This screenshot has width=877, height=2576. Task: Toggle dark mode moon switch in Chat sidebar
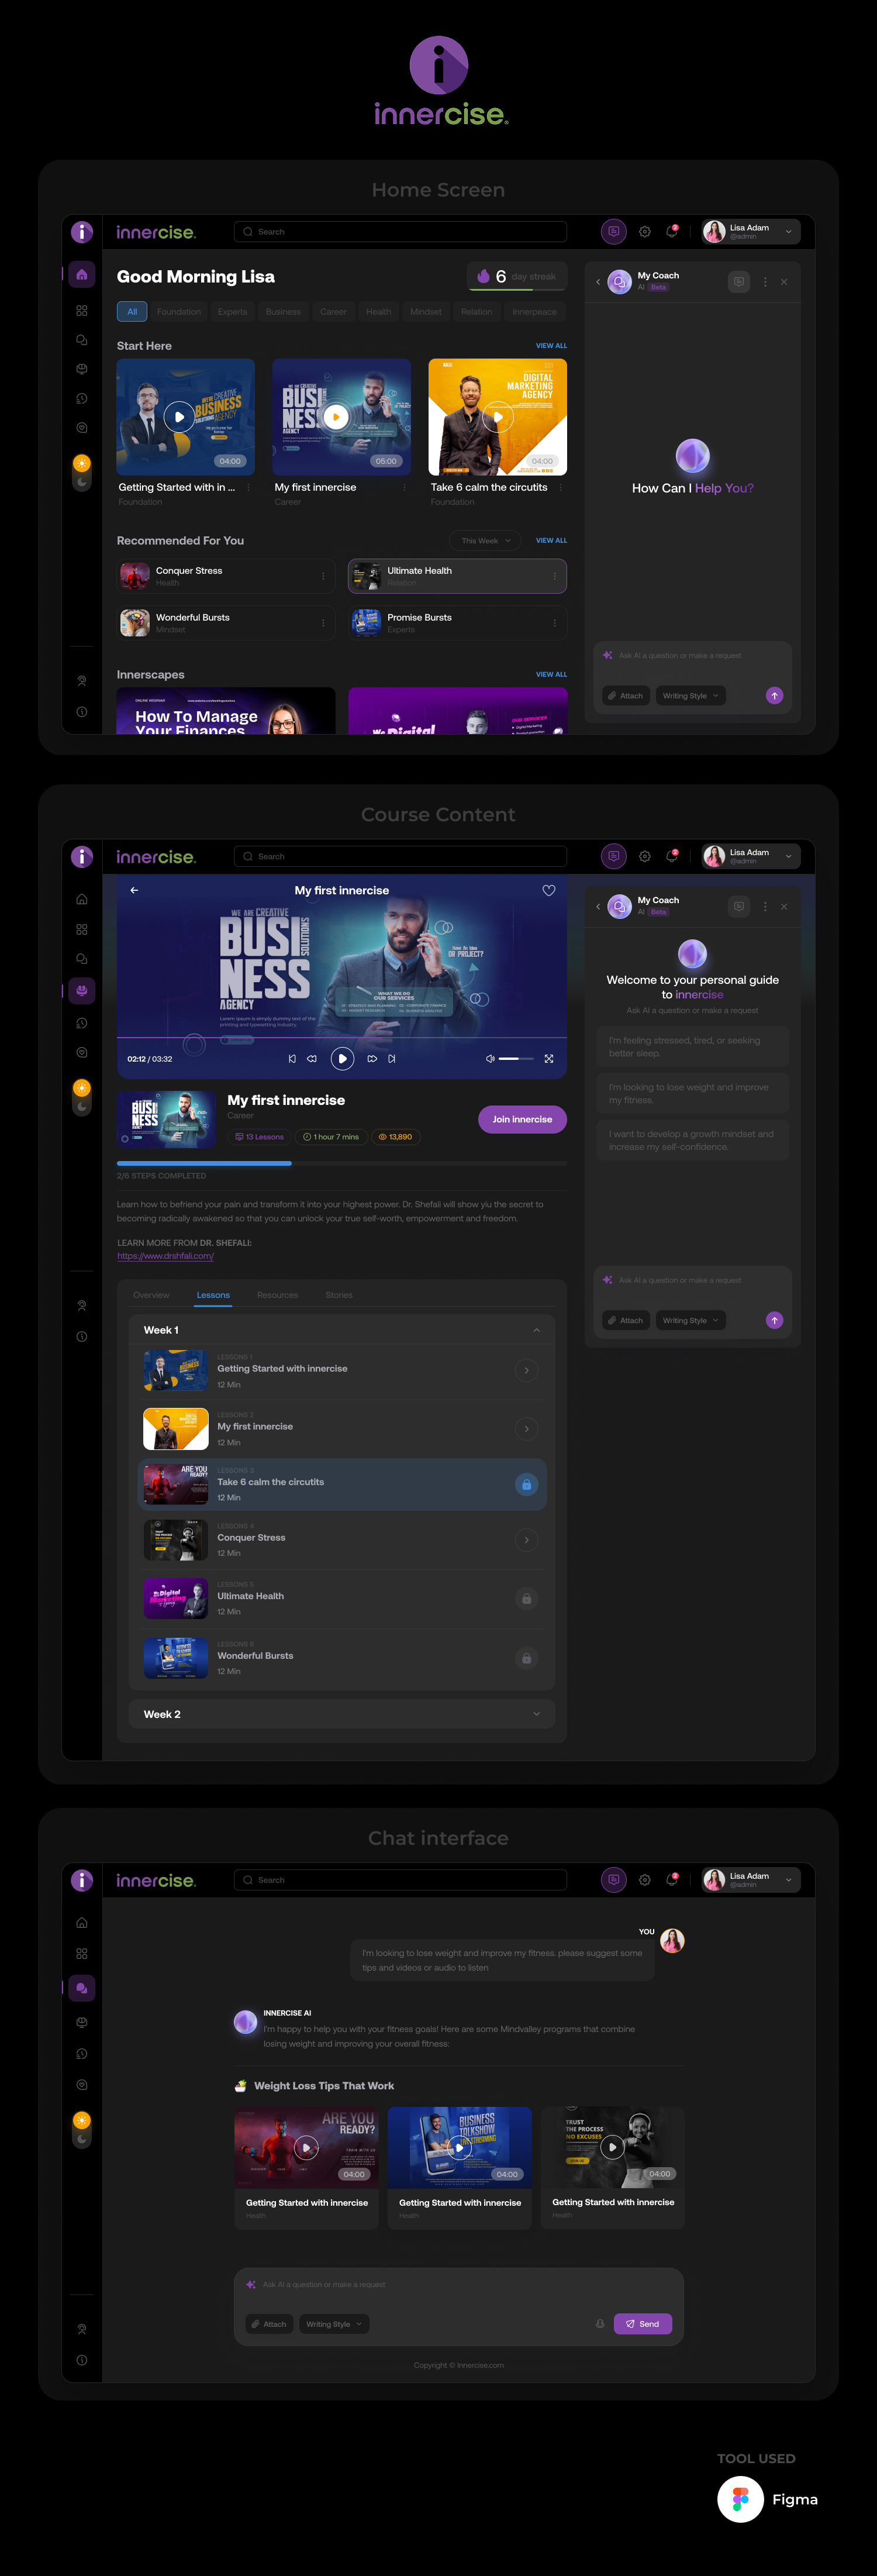(82, 2139)
